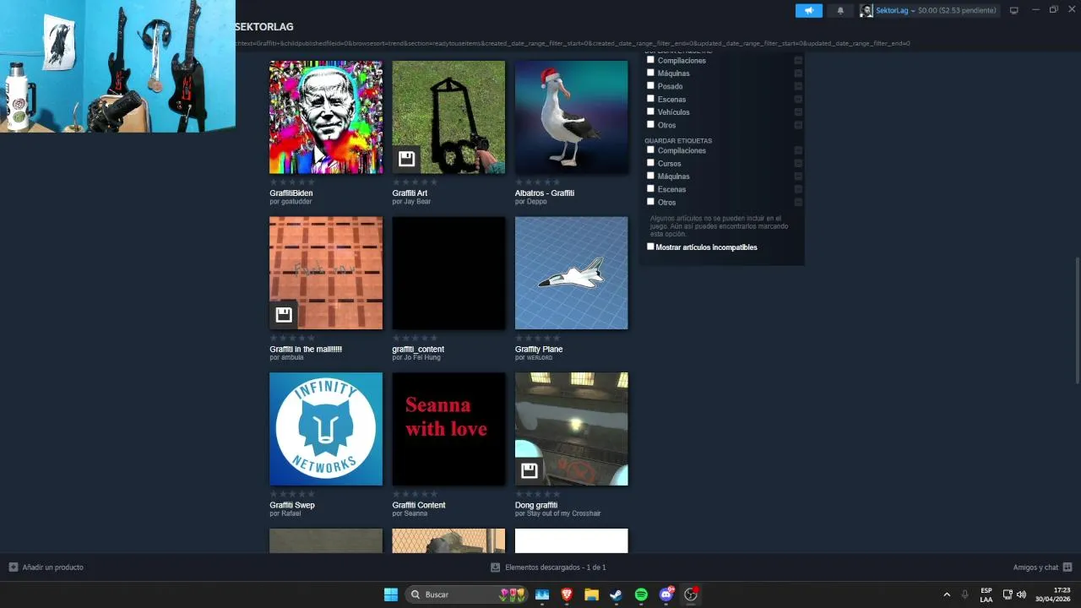
Task: Open Discord from the taskbar
Action: click(x=666, y=594)
